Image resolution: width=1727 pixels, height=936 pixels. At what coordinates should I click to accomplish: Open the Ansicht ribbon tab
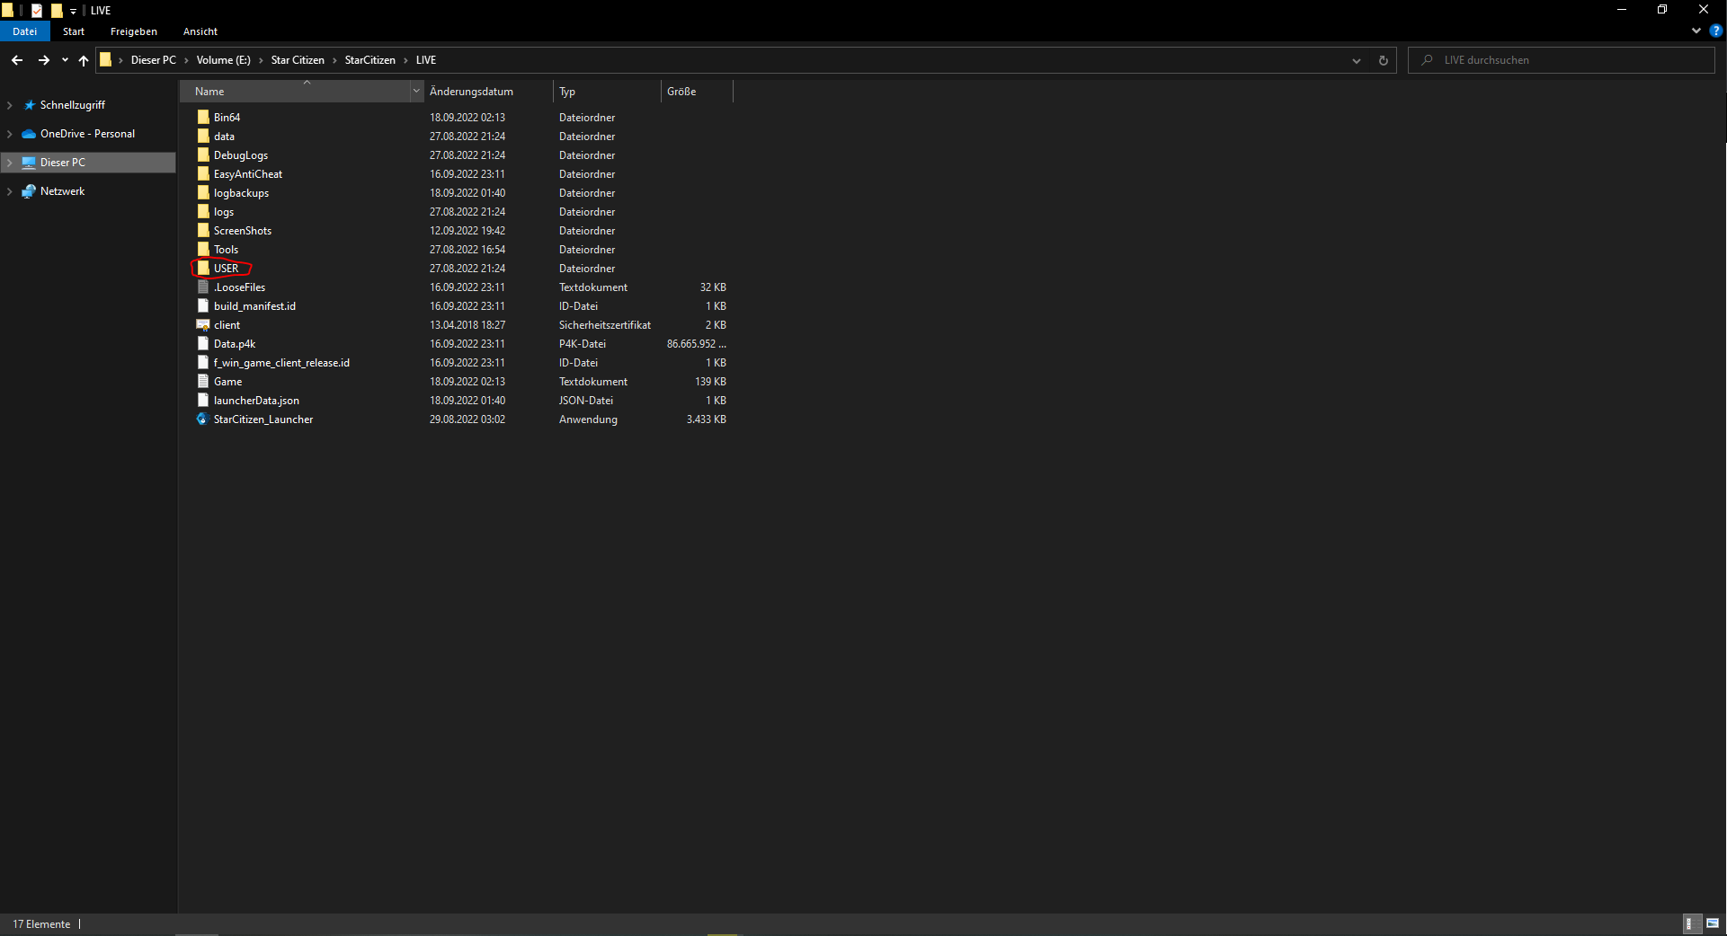(x=200, y=31)
